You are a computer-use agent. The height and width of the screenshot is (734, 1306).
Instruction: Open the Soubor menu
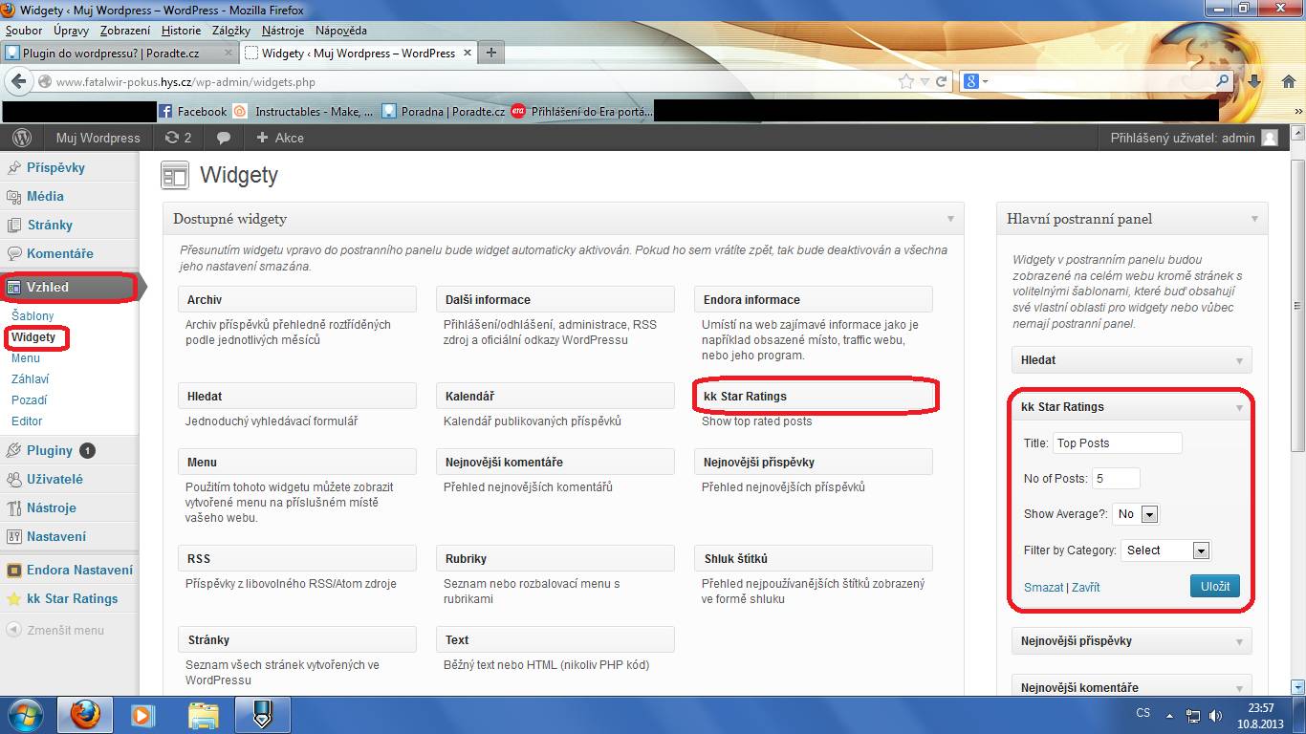click(24, 31)
